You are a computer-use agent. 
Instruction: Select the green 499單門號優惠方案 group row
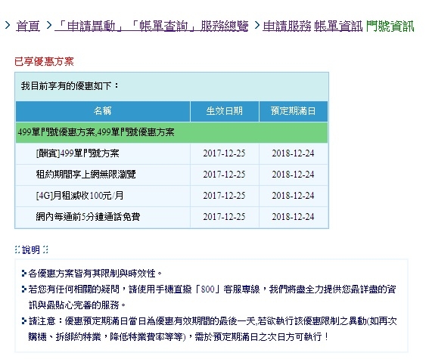pyautogui.click(x=172, y=132)
